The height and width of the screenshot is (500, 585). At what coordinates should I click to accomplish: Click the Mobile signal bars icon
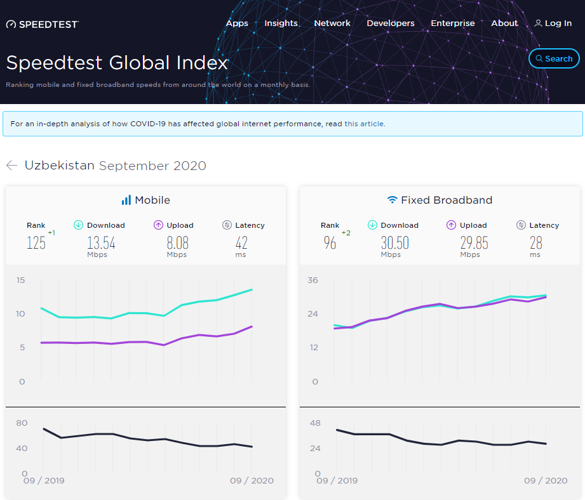click(126, 200)
